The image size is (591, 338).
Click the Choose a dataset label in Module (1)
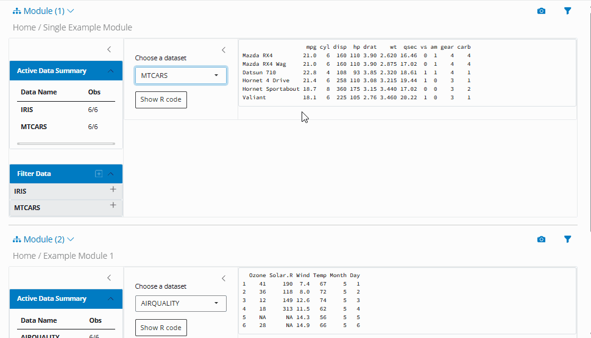[161, 58]
